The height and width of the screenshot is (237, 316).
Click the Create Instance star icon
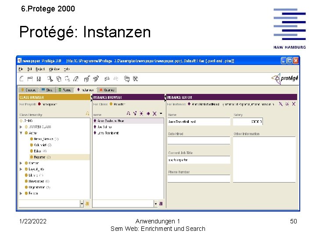pos(141,114)
